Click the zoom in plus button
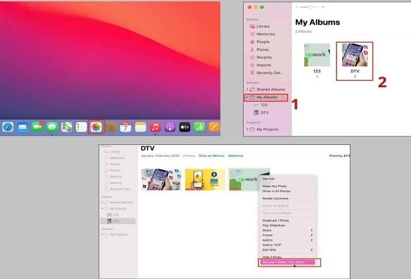411x279 pixels. 323,7
